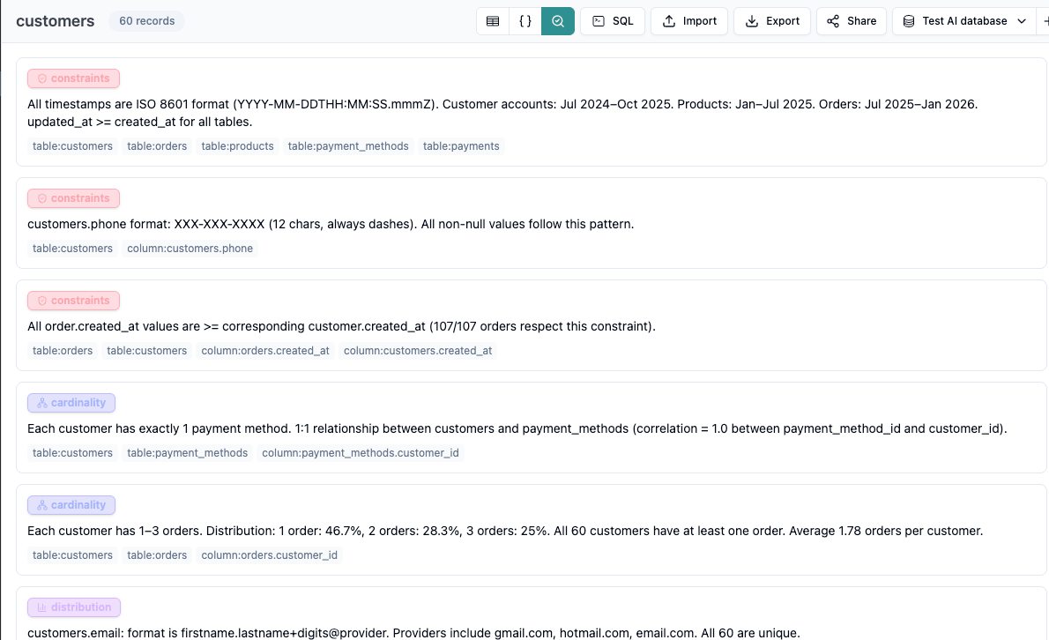Open the SQL console
The width and height of the screenshot is (1049, 640).
(x=613, y=21)
